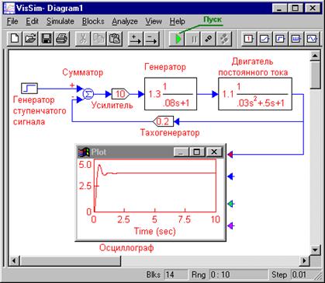Select the step signal generator block
Viewport: 325px width, 283px height.
pos(29,89)
